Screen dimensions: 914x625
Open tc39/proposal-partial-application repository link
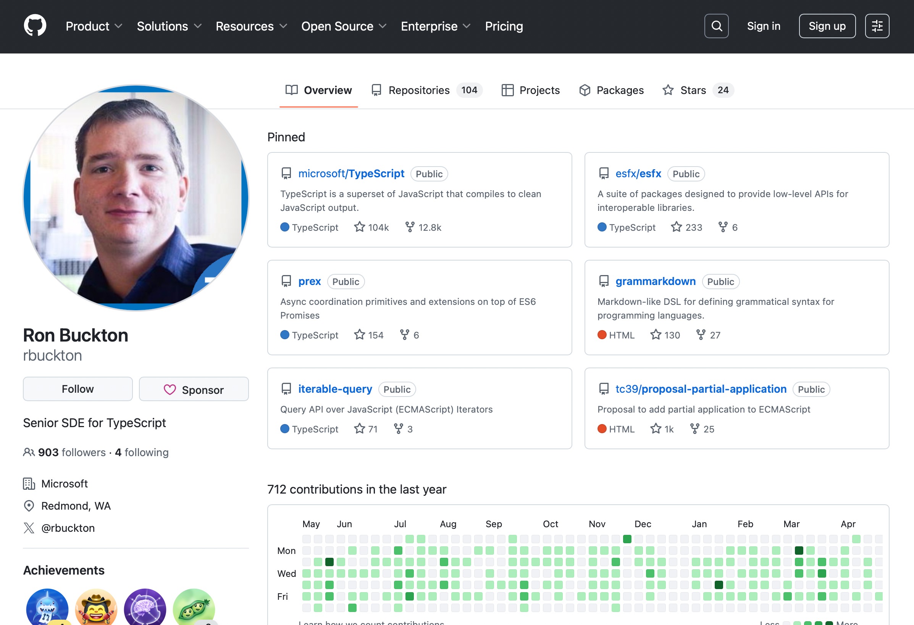(701, 389)
